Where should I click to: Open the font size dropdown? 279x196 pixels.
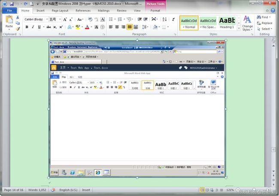60,19
